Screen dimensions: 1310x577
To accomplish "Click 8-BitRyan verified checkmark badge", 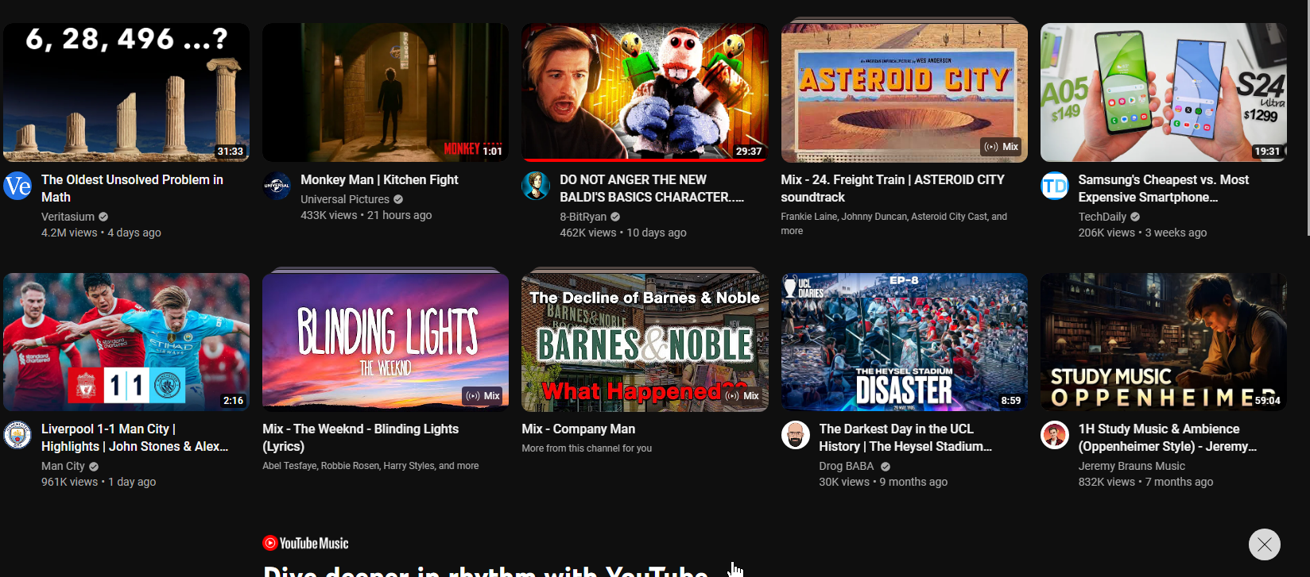I will pos(615,217).
